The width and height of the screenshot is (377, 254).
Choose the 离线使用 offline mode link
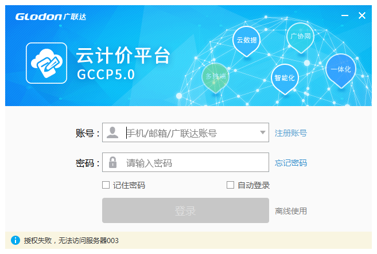click(291, 211)
